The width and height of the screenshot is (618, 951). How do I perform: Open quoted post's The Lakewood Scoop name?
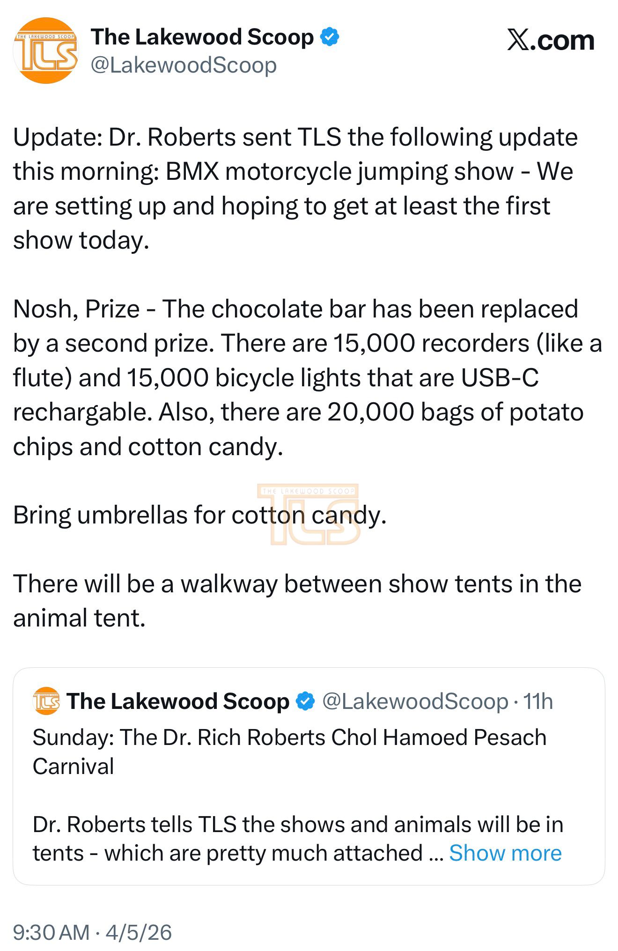[178, 701]
